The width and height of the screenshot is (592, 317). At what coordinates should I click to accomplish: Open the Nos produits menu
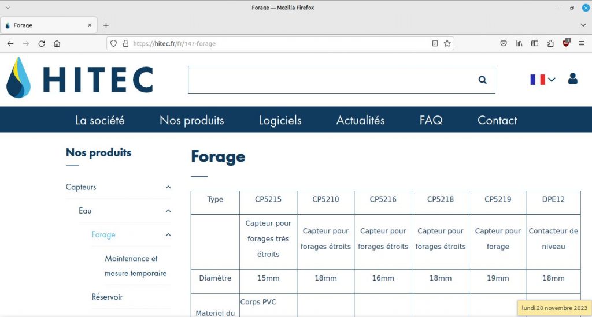(191, 120)
